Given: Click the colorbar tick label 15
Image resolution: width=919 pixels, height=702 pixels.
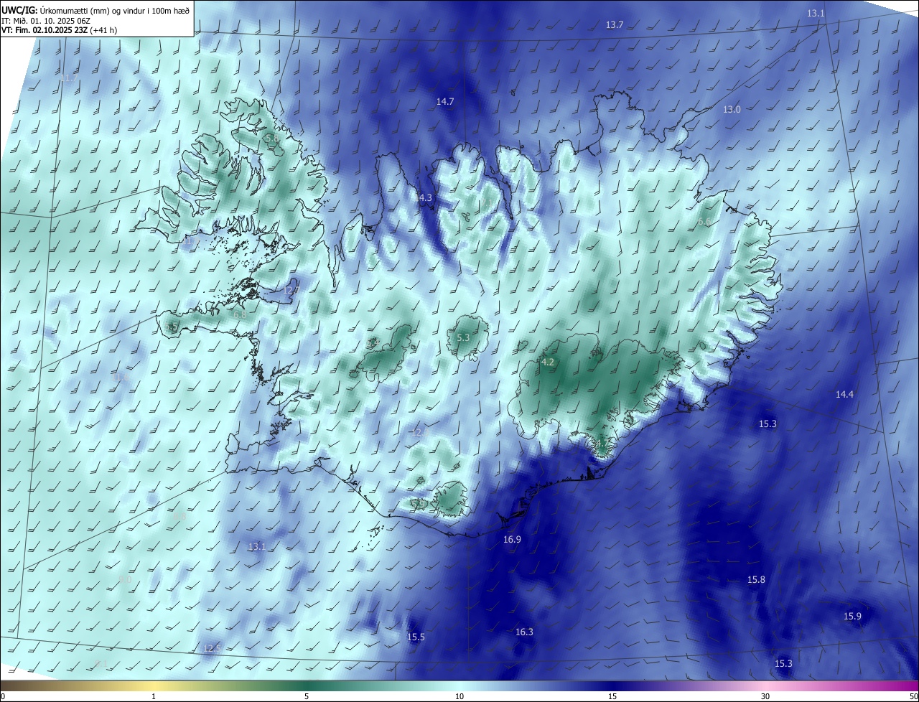Looking at the screenshot, I should pos(612,697).
